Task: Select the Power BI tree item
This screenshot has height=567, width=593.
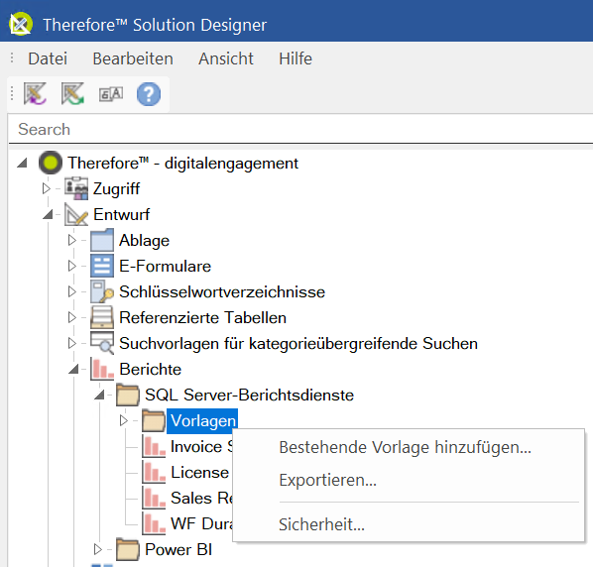Action: click(x=178, y=549)
